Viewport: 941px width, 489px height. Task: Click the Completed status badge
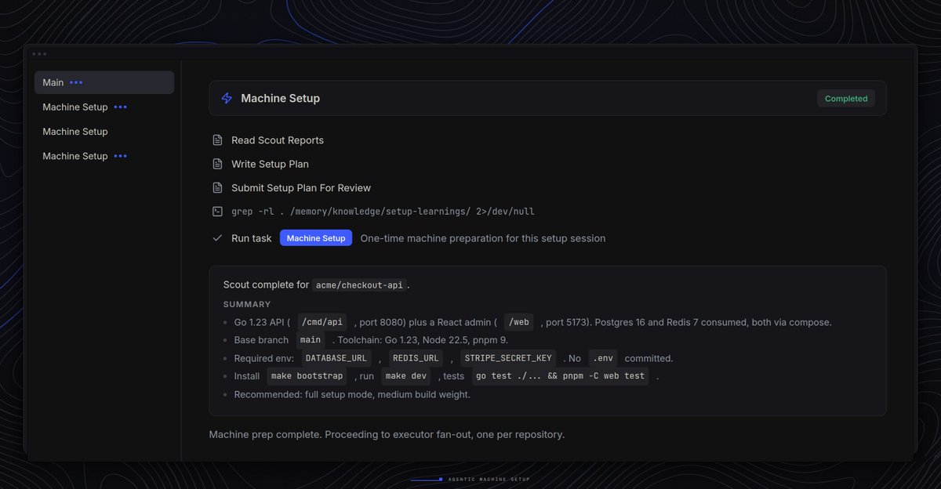pos(846,99)
